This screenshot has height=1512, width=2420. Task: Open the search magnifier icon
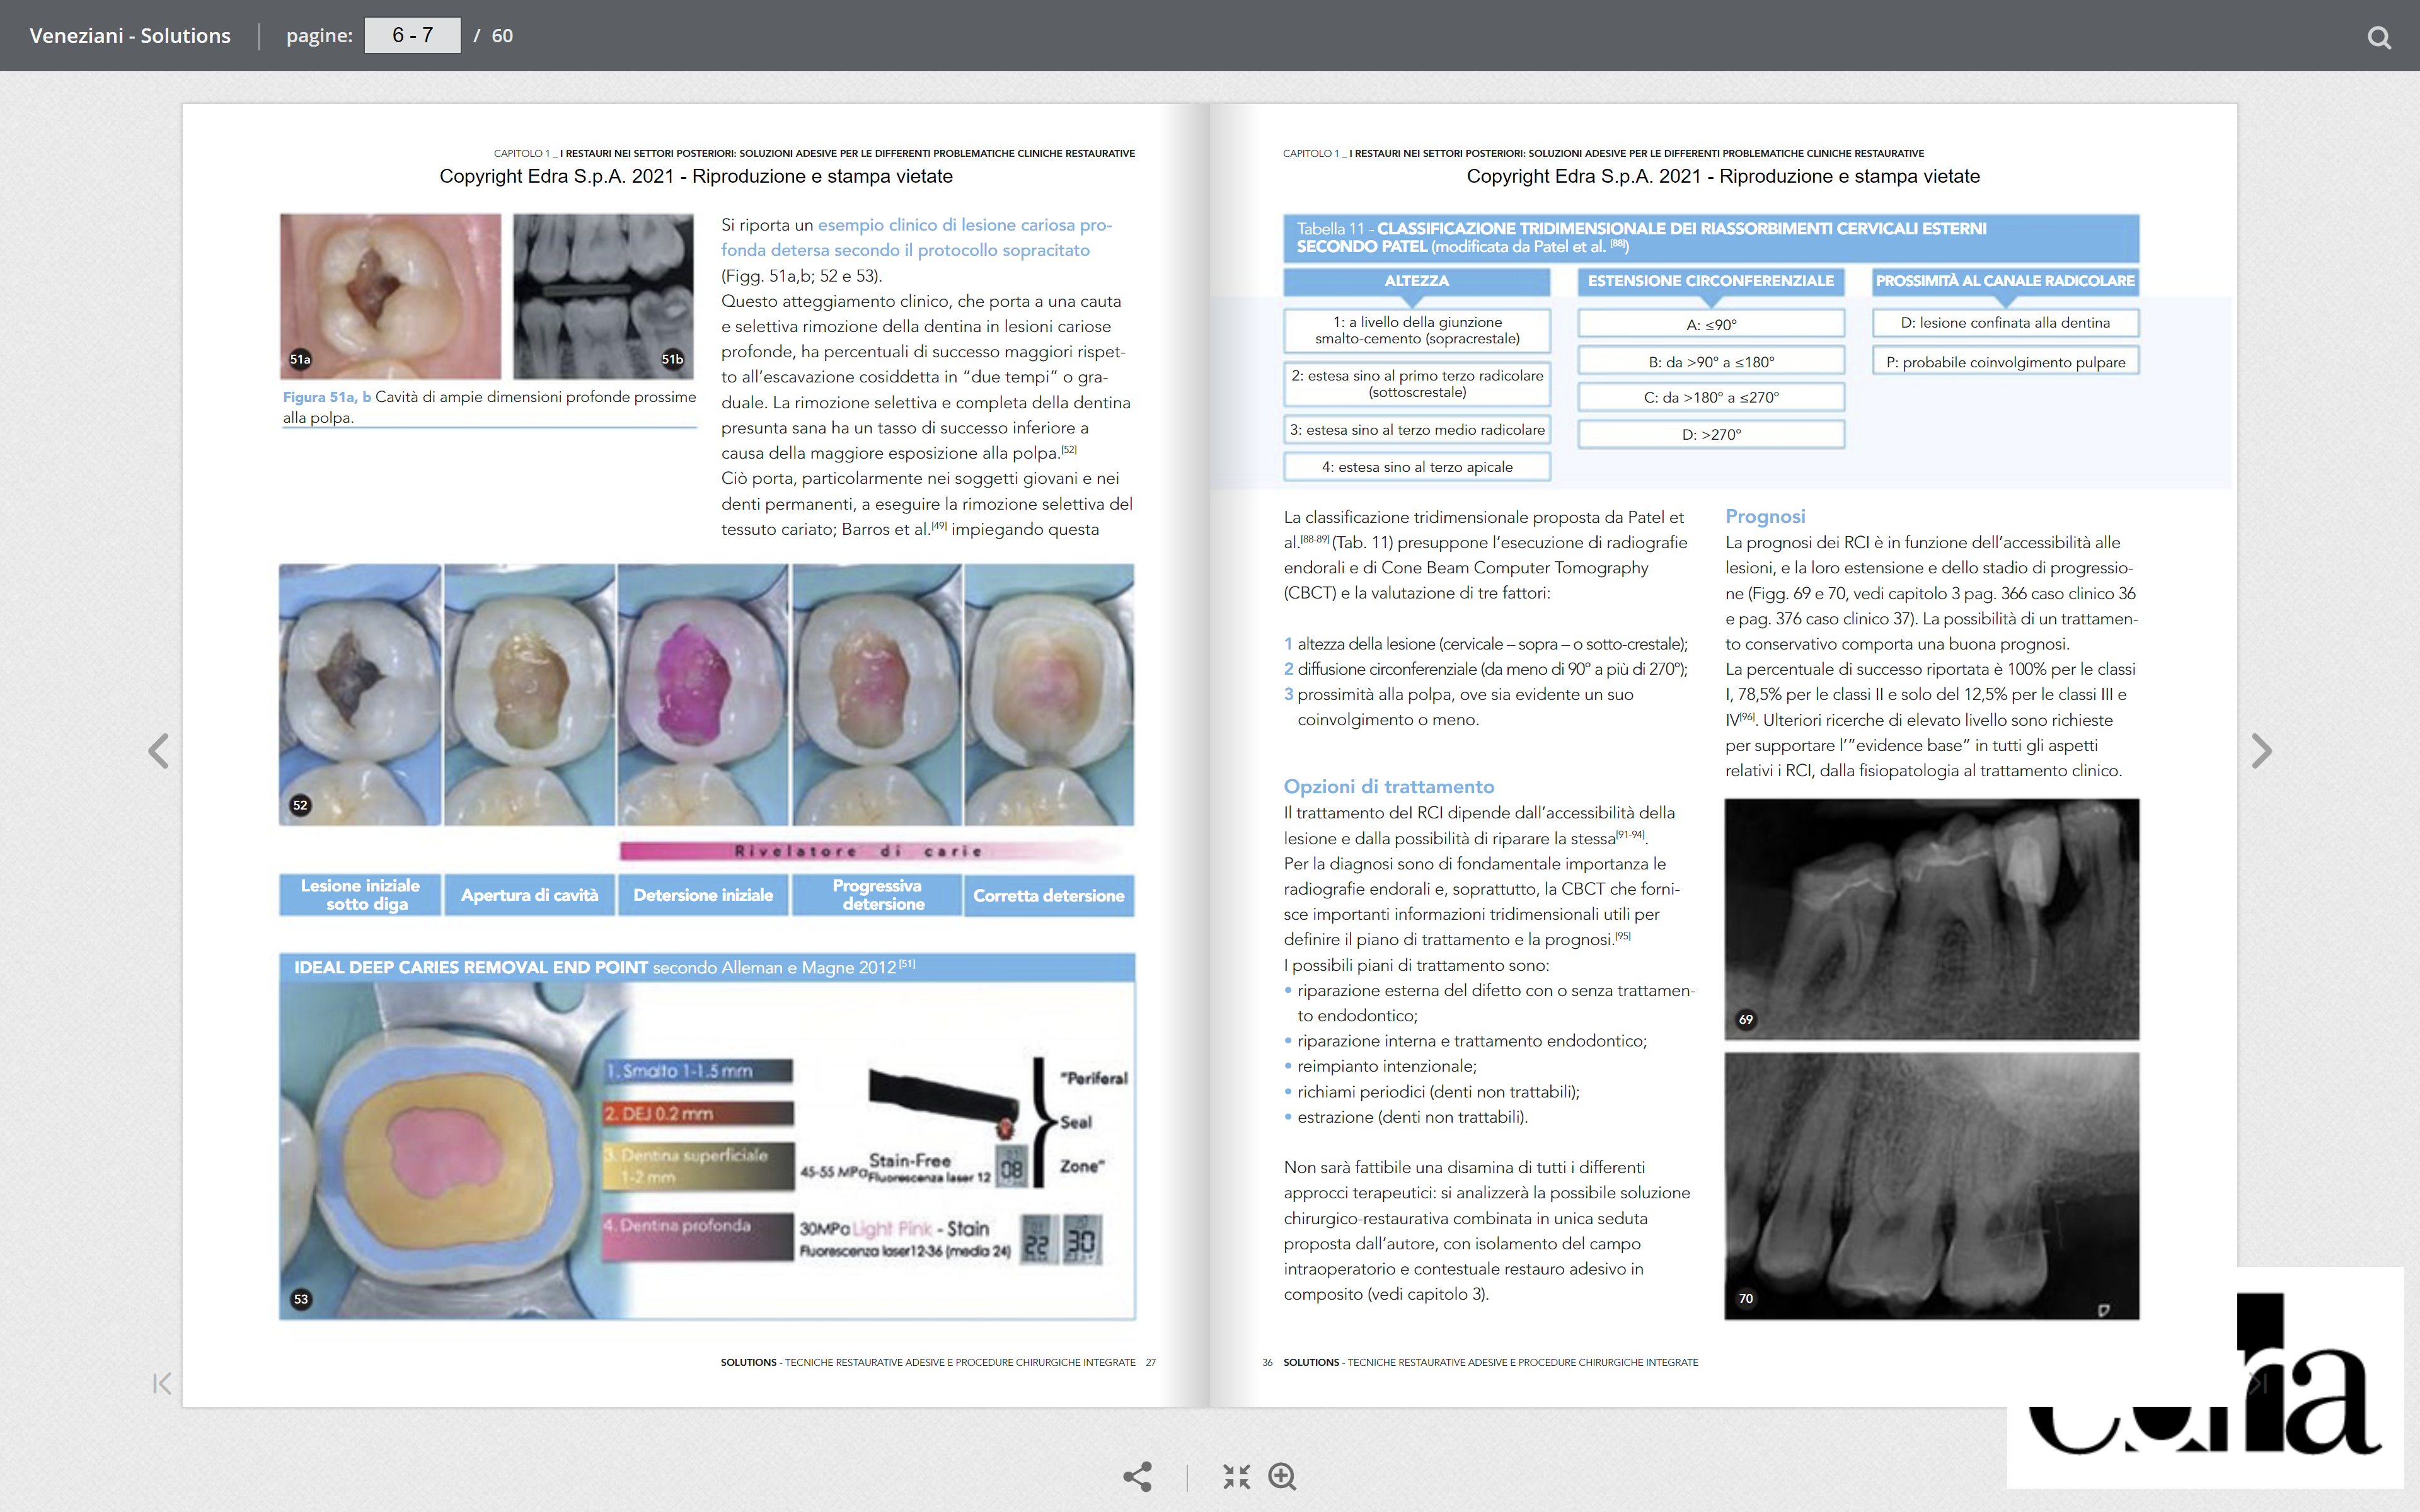tap(2379, 38)
